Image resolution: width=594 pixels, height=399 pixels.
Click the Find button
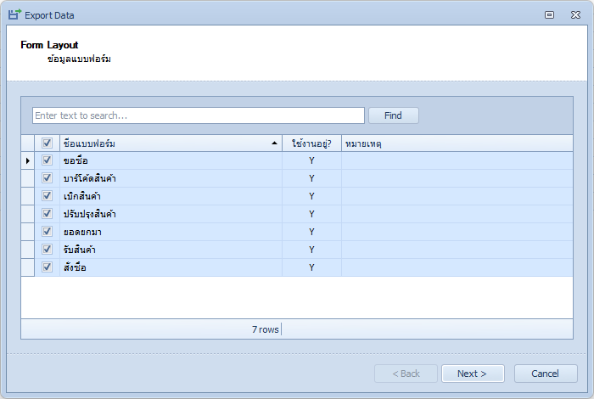pyautogui.click(x=394, y=115)
